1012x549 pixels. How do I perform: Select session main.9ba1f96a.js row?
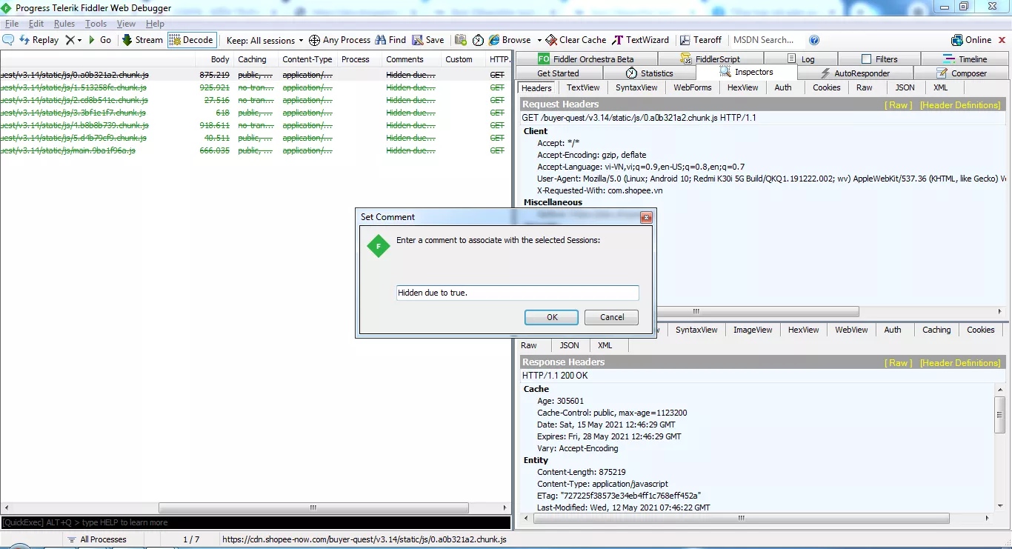click(x=256, y=150)
